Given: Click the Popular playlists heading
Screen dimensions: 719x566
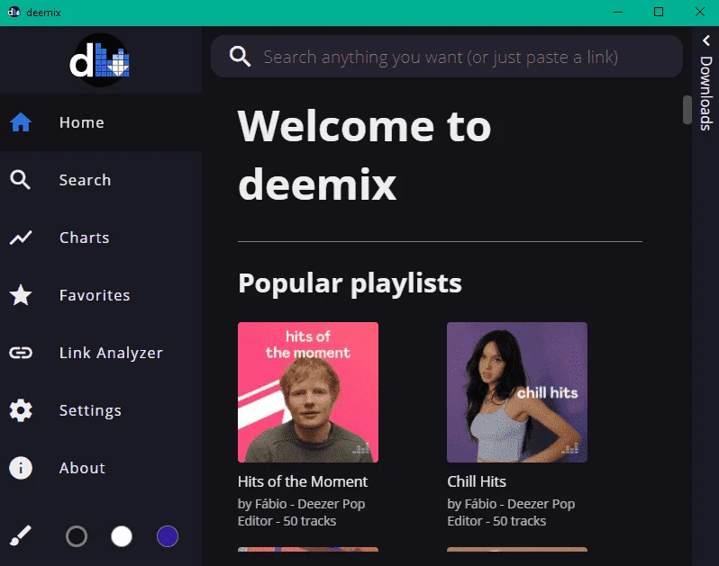Looking at the screenshot, I should [x=350, y=283].
